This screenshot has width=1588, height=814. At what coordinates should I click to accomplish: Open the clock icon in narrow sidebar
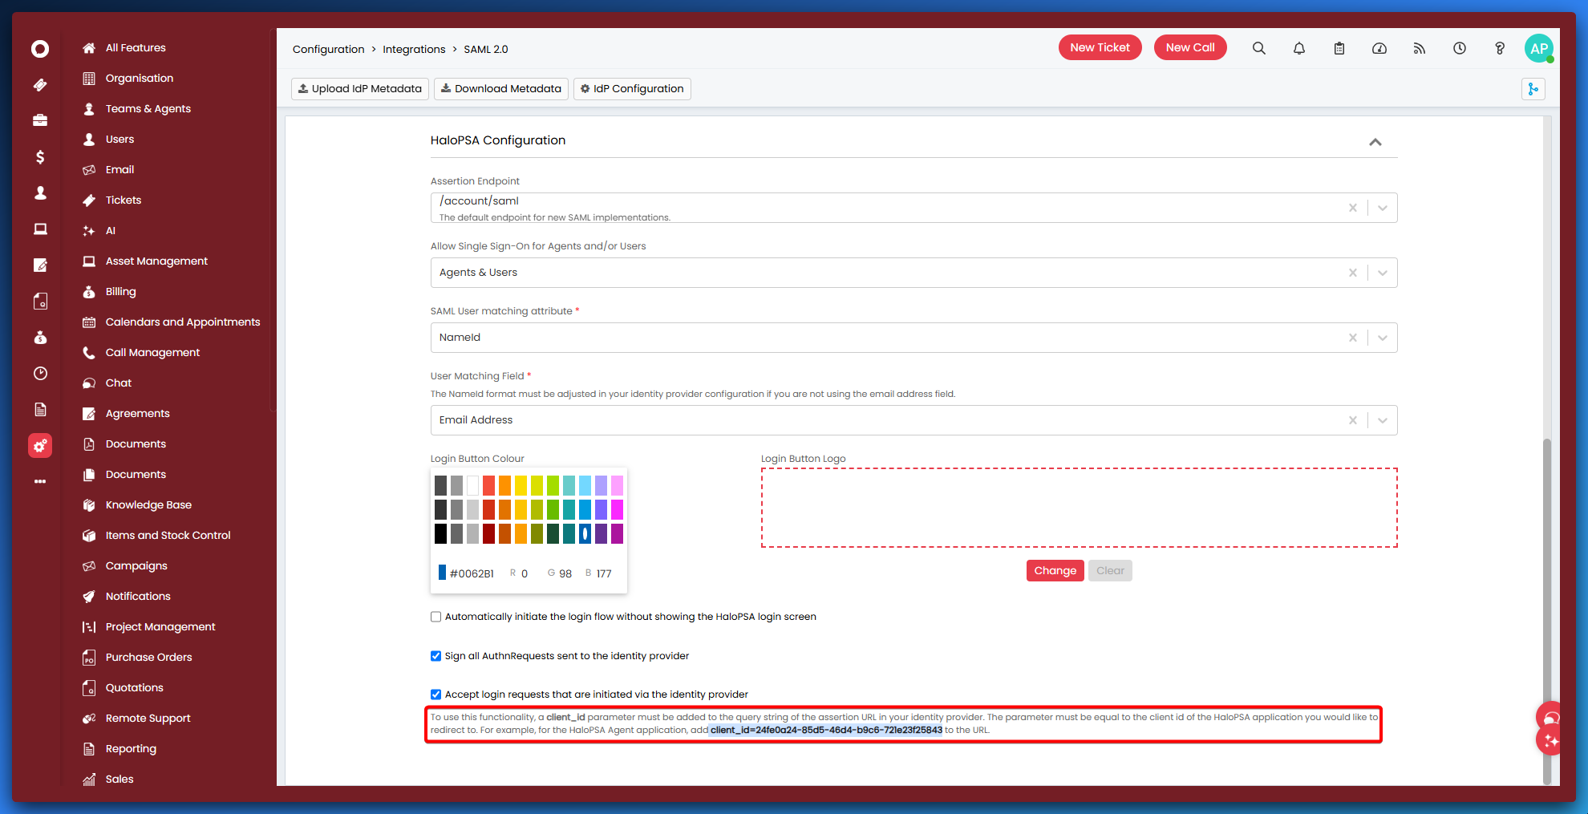(40, 374)
